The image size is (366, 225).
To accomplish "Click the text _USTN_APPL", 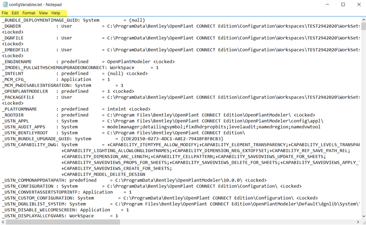I will [x=16, y=121].
